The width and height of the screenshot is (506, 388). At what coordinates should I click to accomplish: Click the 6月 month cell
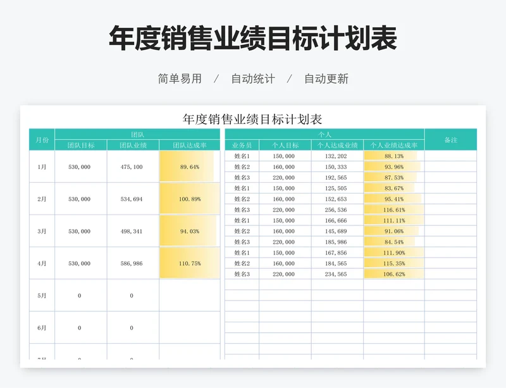pos(42,328)
